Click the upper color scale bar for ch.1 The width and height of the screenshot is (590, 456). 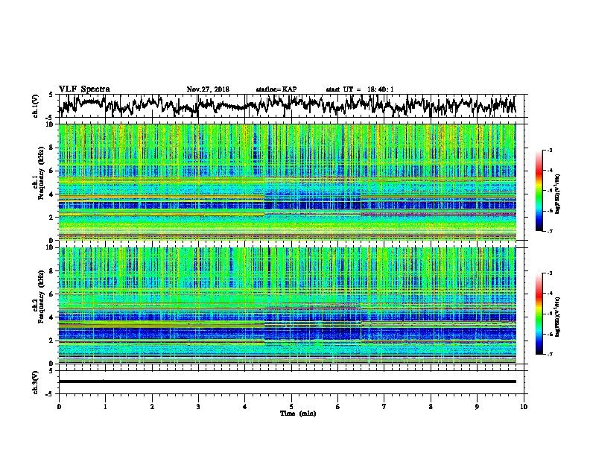[x=539, y=191]
